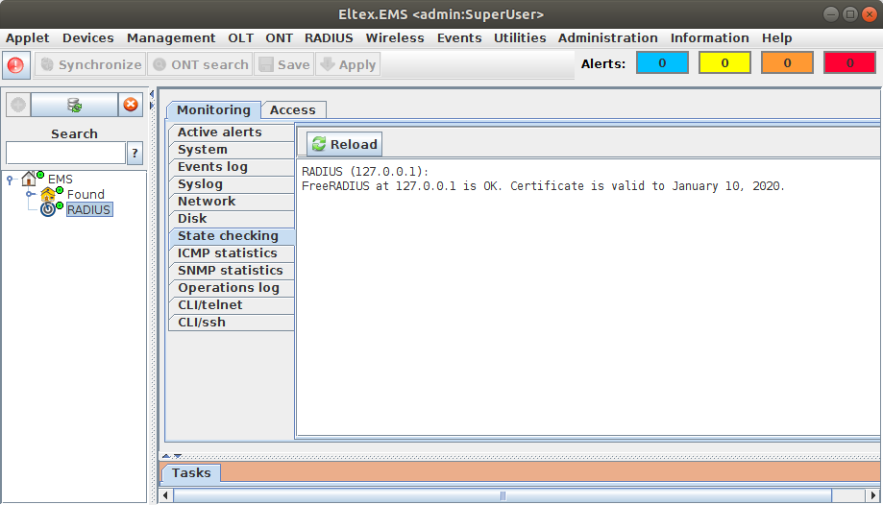
Task: Click the Reload button
Action: pos(345,144)
